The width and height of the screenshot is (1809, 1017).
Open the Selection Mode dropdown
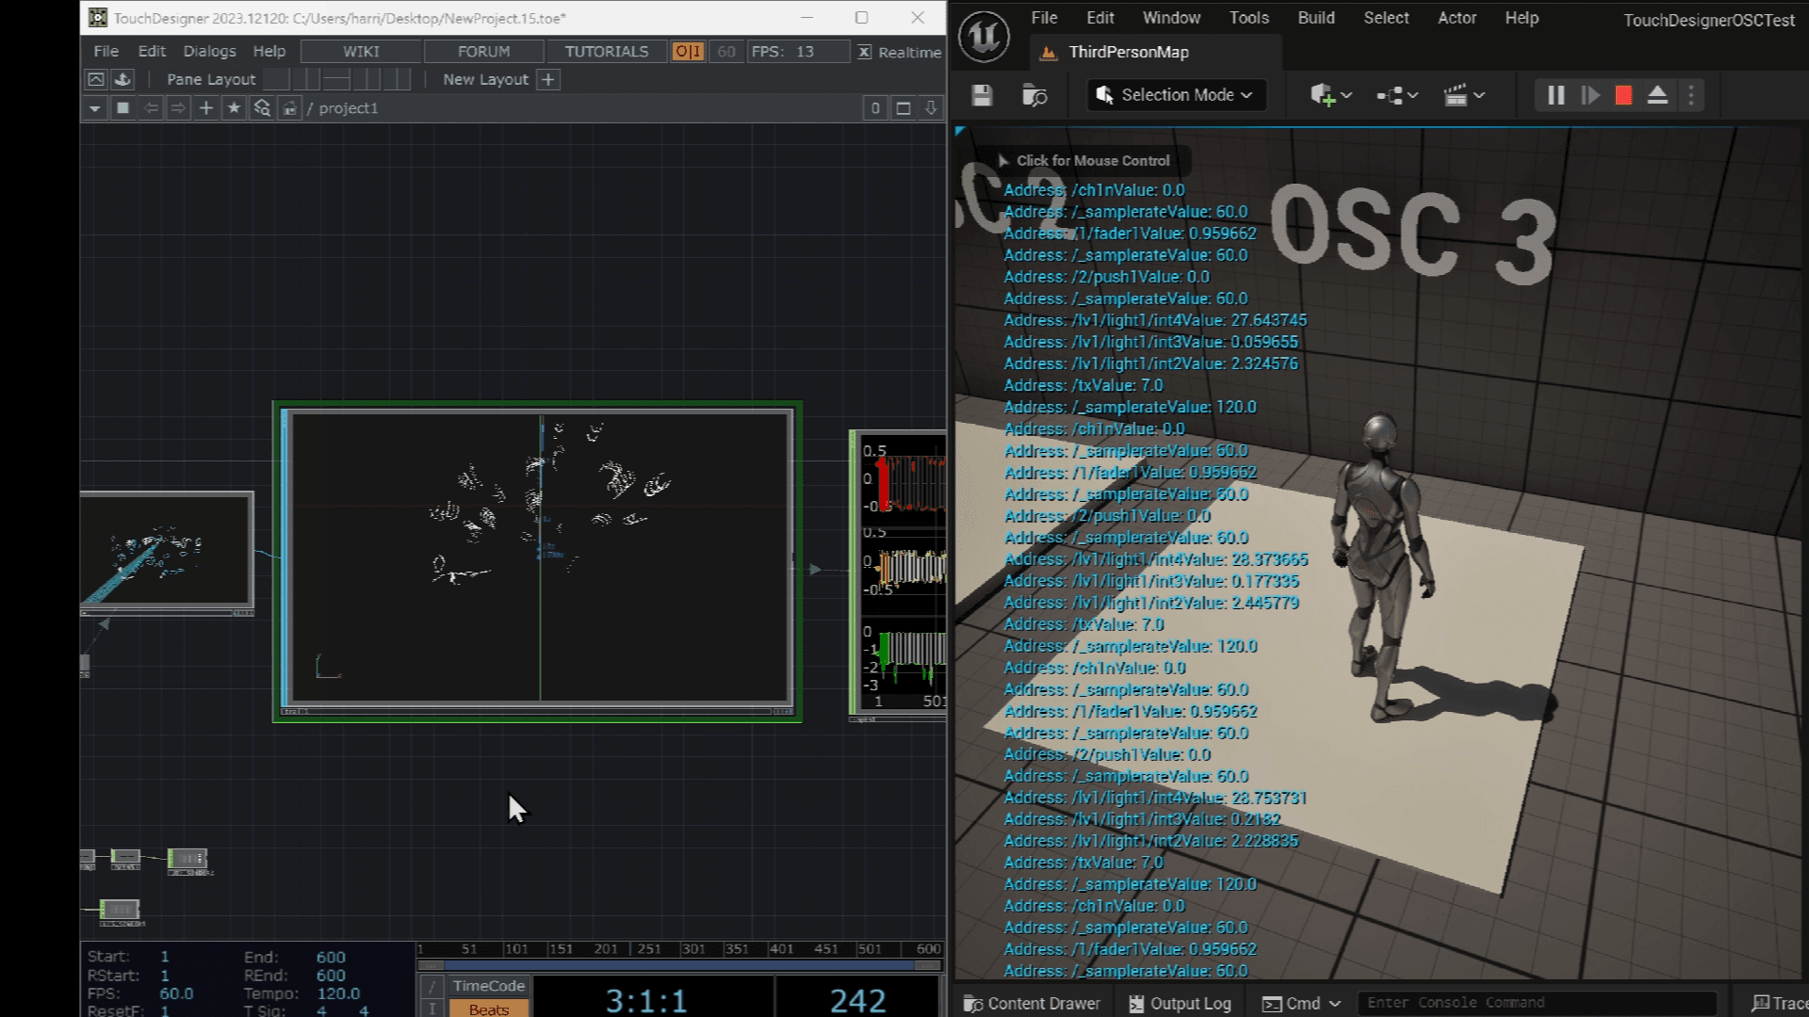coord(1177,95)
